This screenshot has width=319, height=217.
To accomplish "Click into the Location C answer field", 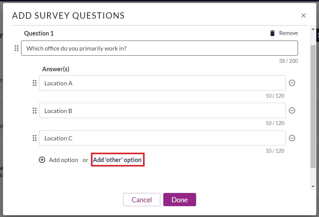I will click(x=162, y=138).
